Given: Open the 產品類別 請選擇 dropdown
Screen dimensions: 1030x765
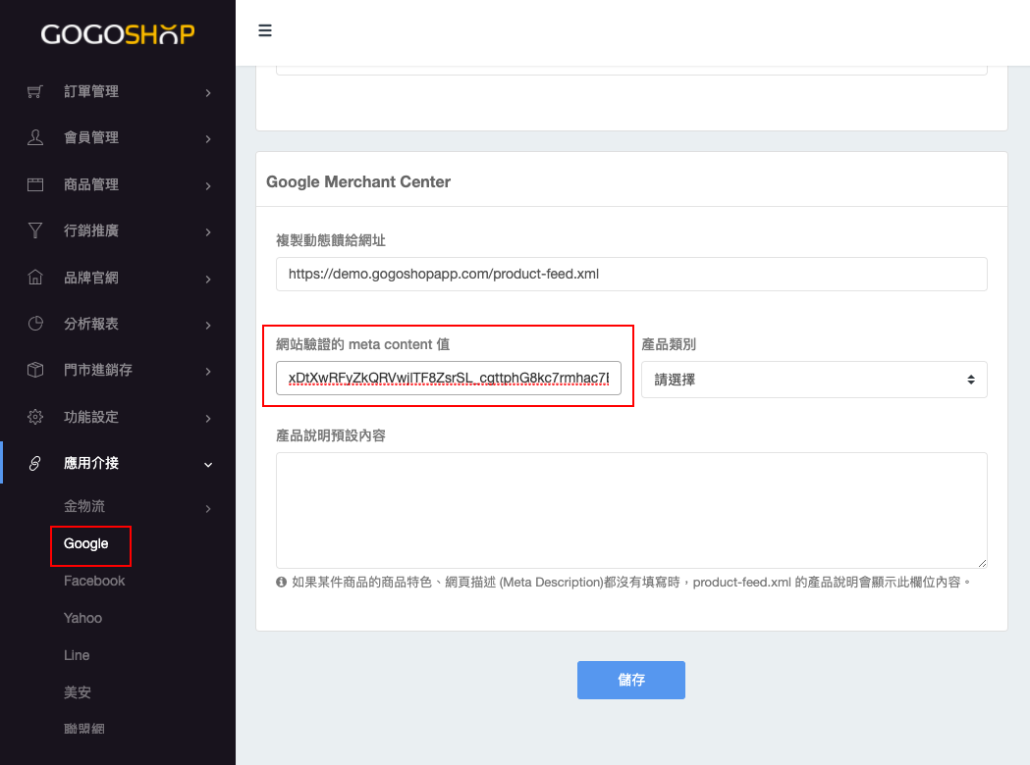Looking at the screenshot, I should tap(814, 380).
